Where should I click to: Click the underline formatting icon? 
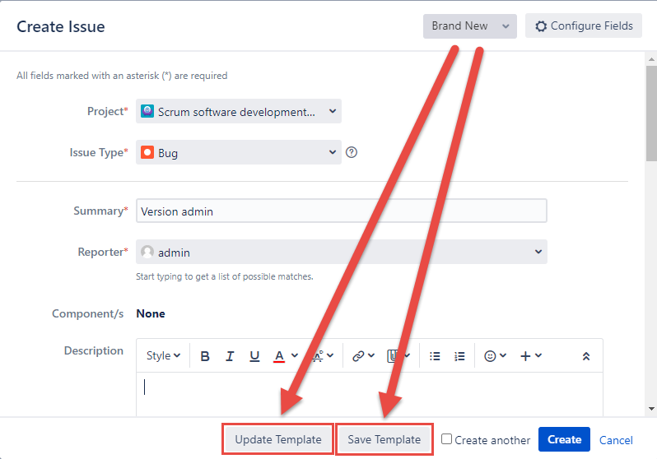pos(254,356)
